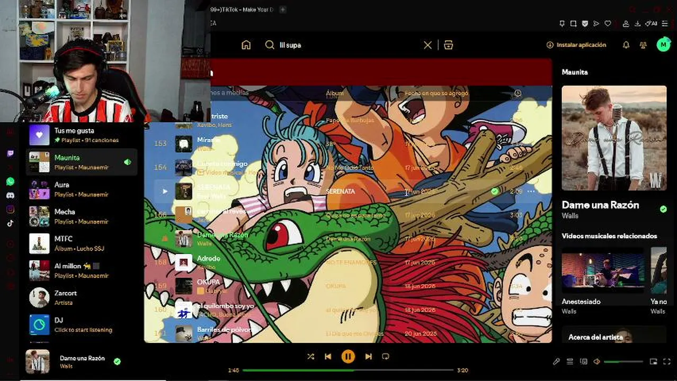The width and height of the screenshot is (677, 381).
Task: Click Maunita heading in right panel
Action: 575,72
